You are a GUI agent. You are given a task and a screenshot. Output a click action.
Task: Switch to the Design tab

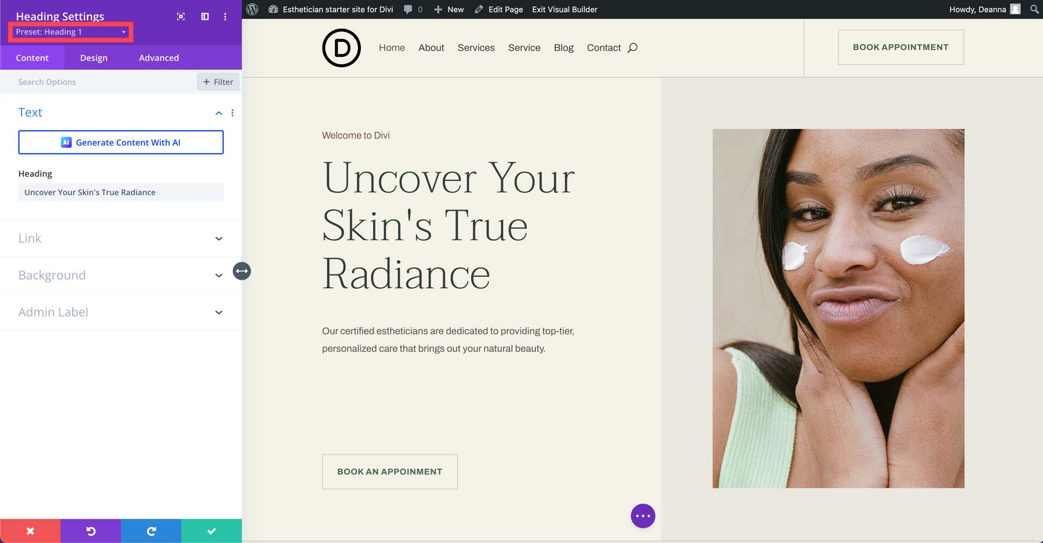tap(93, 57)
